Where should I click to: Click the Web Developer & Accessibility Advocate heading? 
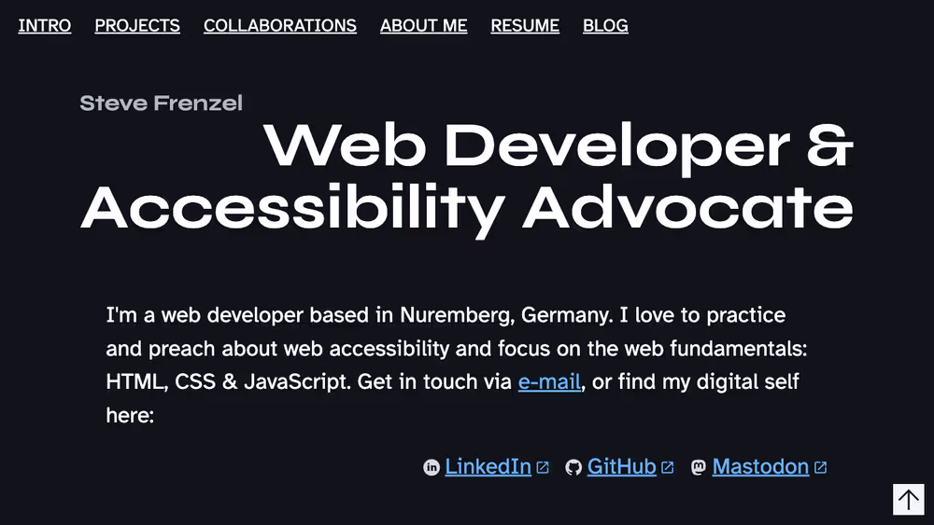click(x=467, y=178)
